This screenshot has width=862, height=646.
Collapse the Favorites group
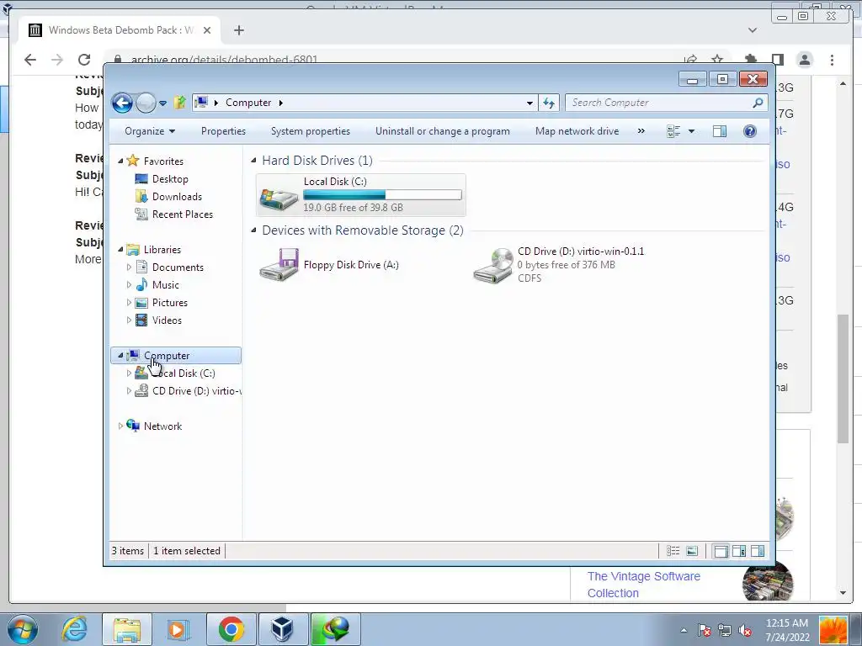pos(120,161)
